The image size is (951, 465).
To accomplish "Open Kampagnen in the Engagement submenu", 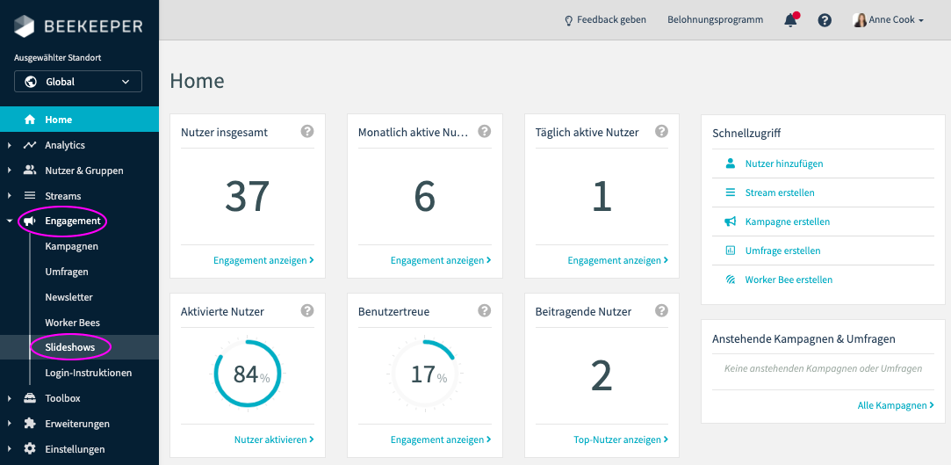I will (71, 246).
